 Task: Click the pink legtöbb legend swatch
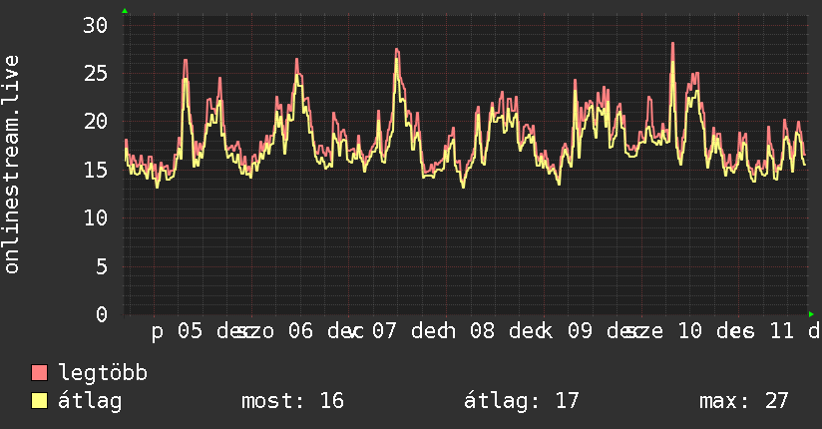point(39,372)
